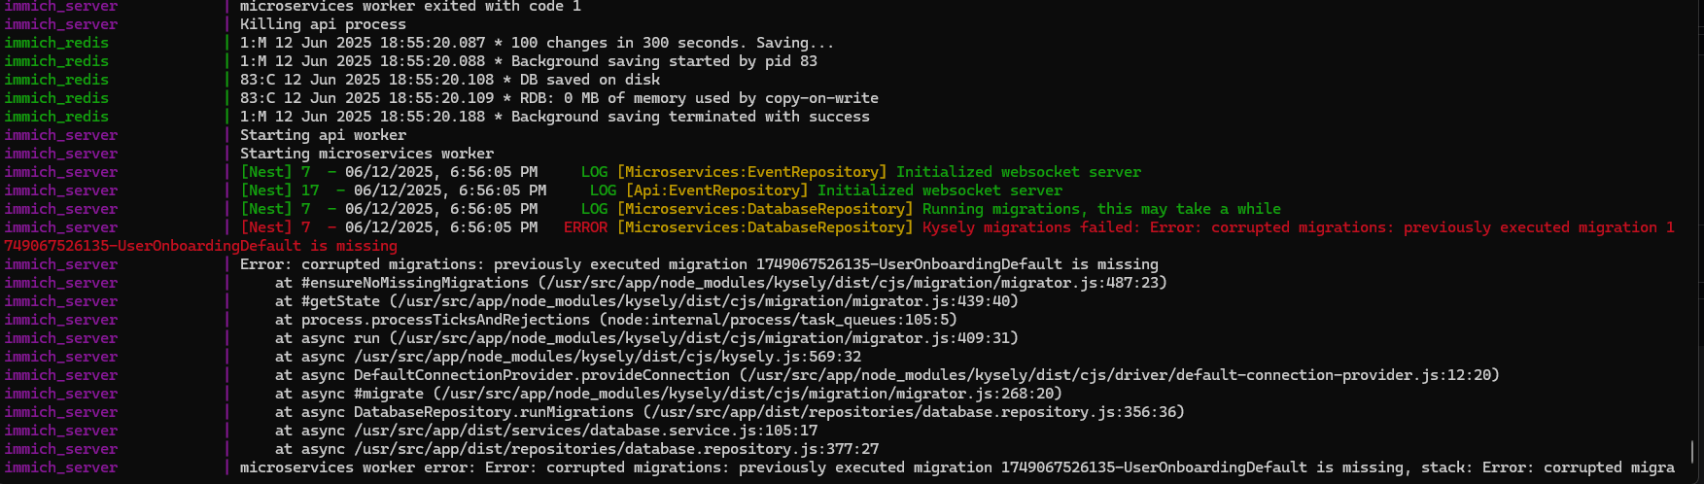Click 'DefaultConnectionProvider.provideConnection' stack frame
The image size is (1704, 484).
coord(887,375)
